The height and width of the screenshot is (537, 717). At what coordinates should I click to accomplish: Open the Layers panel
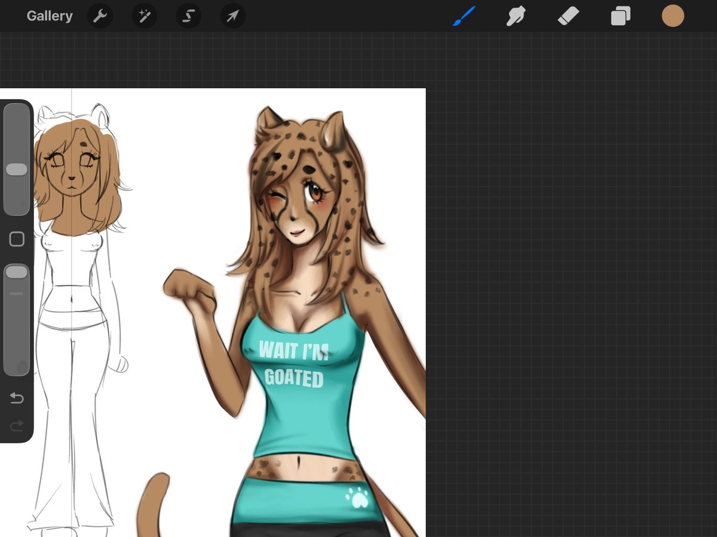coord(620,16)
